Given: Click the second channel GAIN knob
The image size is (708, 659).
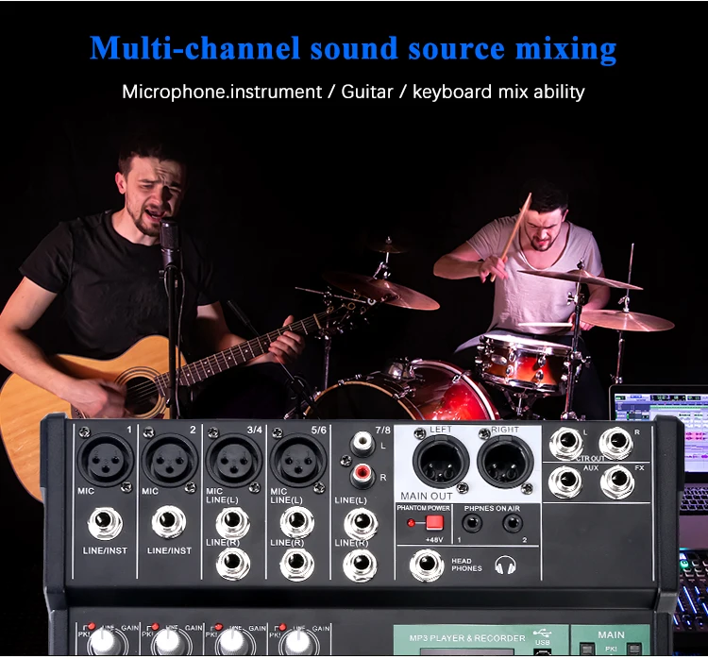Looking at the screenshot, I should 168,643.
